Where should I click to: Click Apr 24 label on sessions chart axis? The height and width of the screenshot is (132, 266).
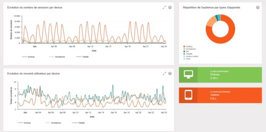click(x=164, y=46)
